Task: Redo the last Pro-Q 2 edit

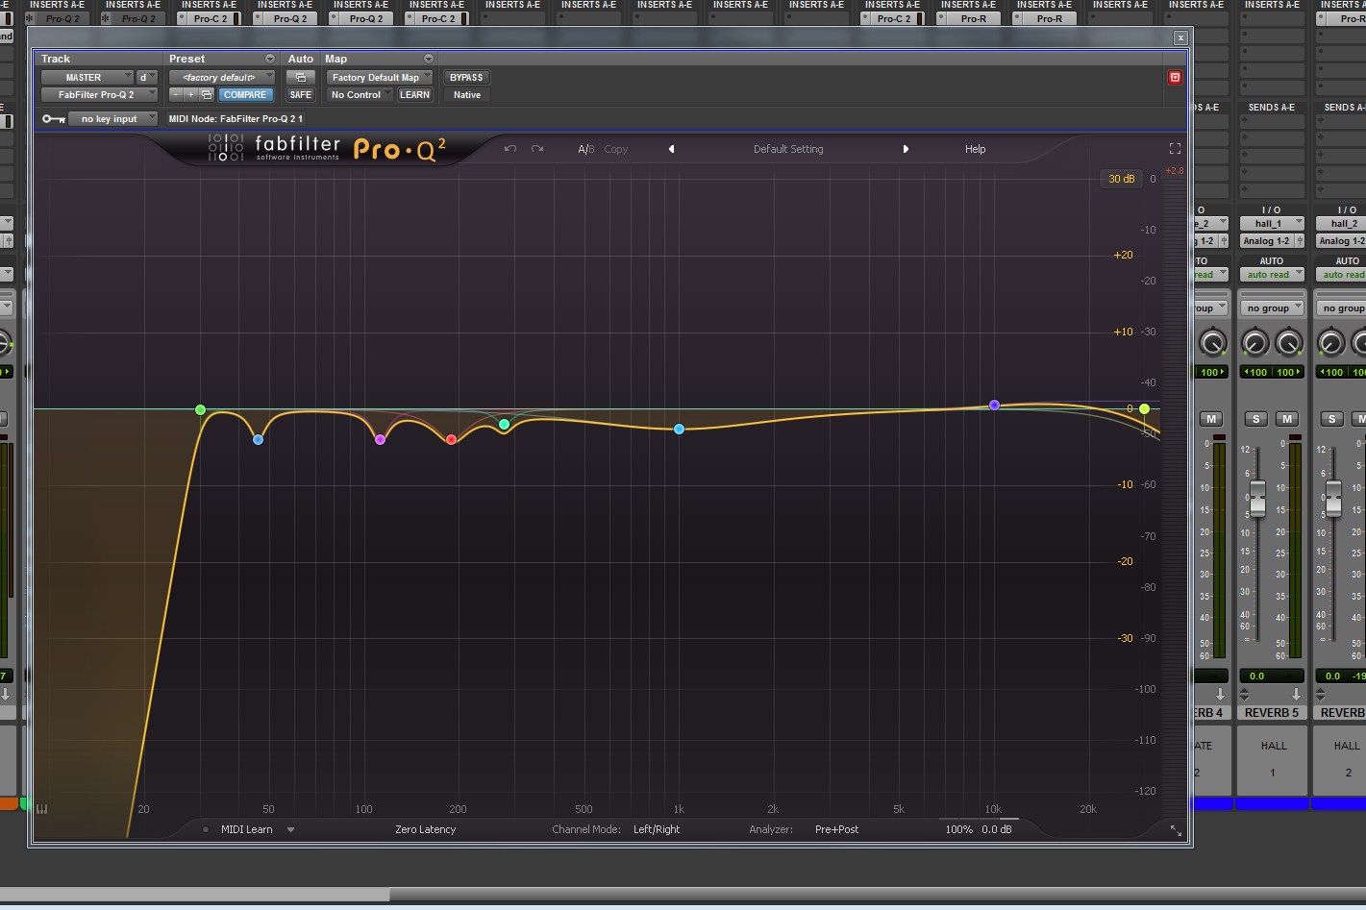Action: pyautogui.click(x=537, y=149)
